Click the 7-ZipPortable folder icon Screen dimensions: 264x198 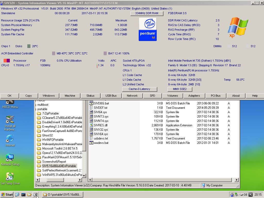[x=39, y=113]
